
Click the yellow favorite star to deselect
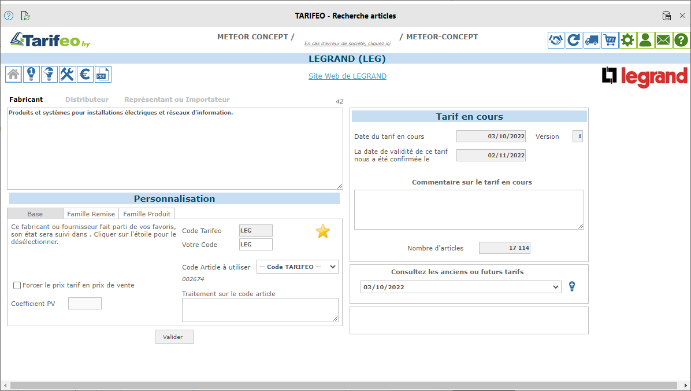[x=323, y=231]
